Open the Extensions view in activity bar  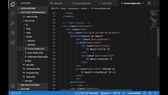[x=13, y=42]
